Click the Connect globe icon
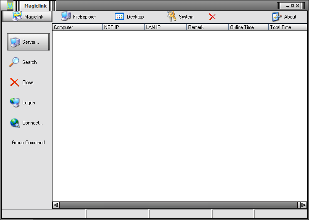The image size is (309, 220). [x=15, y=123]
